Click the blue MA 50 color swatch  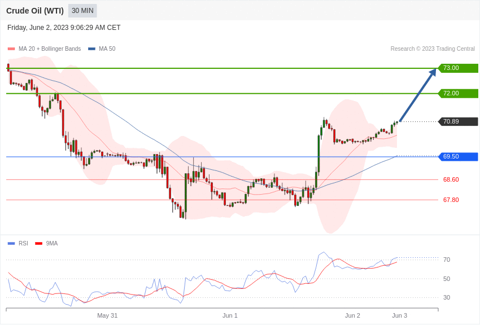tap(91, 49)
